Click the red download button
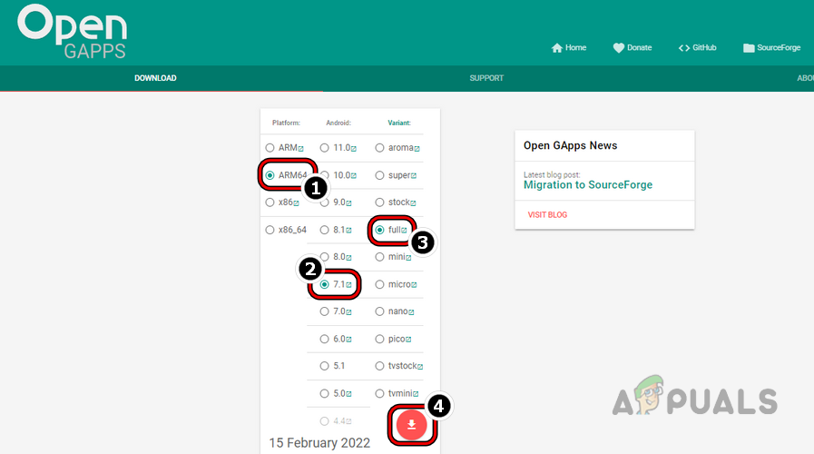Viewport: 814px width, 454px height. click(412, 425)
